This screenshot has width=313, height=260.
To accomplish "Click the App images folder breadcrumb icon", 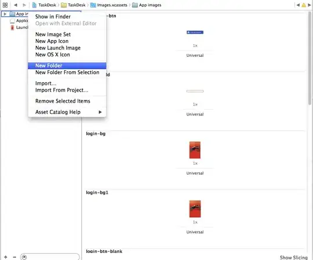I will [135, 5].
